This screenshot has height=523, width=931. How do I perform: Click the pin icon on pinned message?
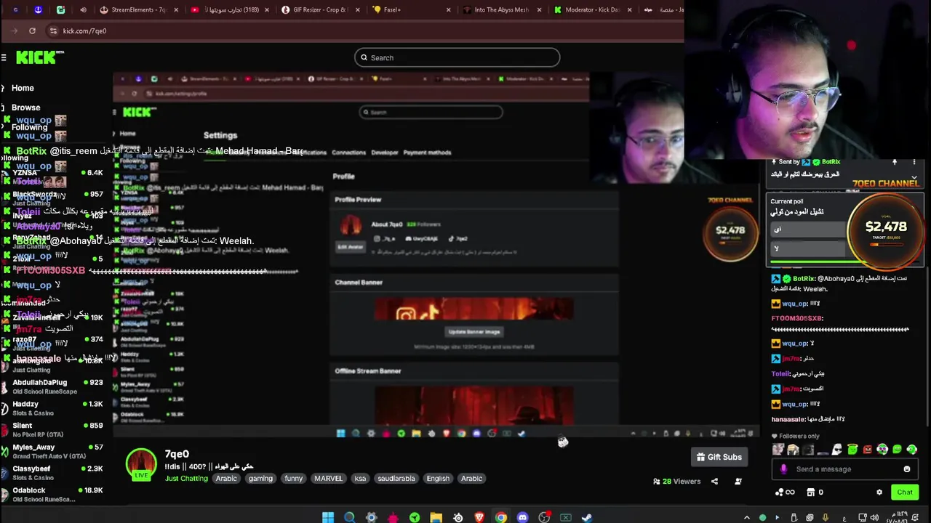(x=895, y=162)
